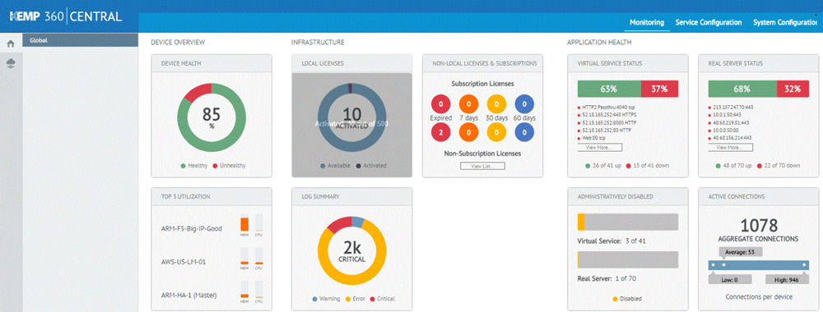Image resolution: width=823 pixels, height=312 pixels.
Task: Open the System Configuration tab
Action: click(x=785, y=22)
